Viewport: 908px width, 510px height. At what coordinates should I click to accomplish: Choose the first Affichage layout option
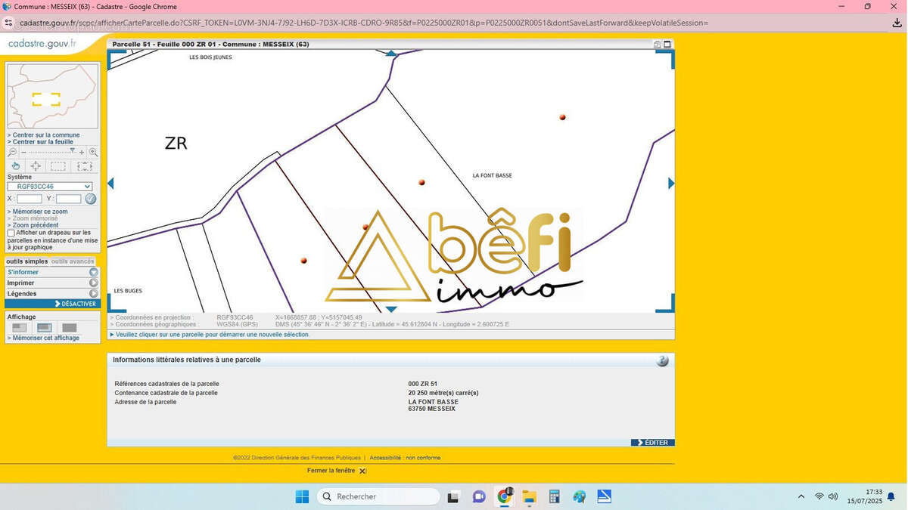click(x=20, y=328)
